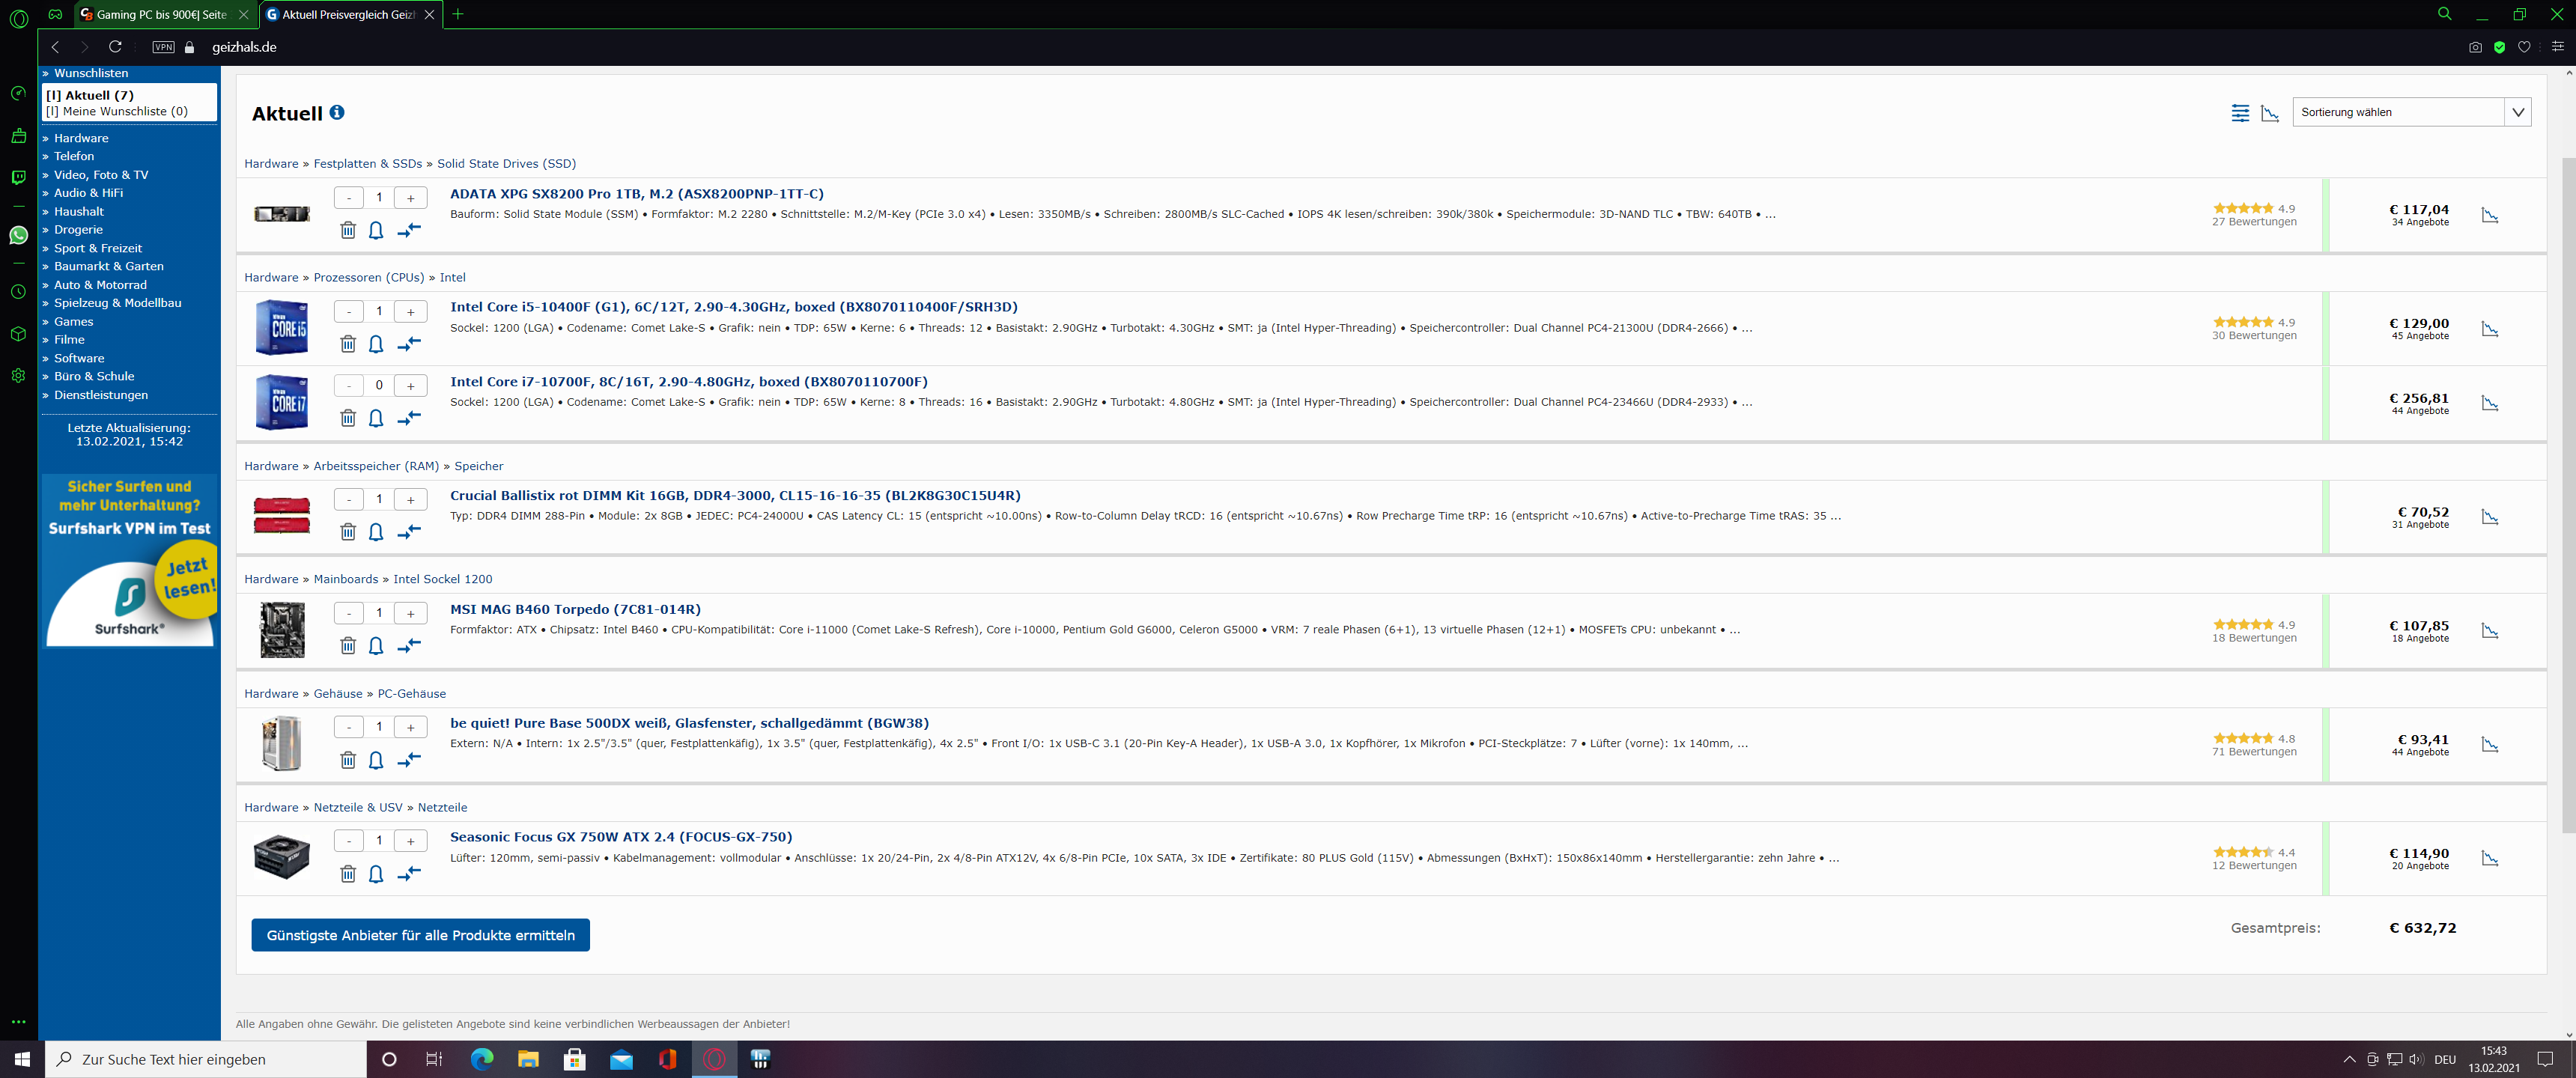Screen dimensions: 2576x1078
Task: Click the Windows taskbar search box
Action: pos(206,1059)
